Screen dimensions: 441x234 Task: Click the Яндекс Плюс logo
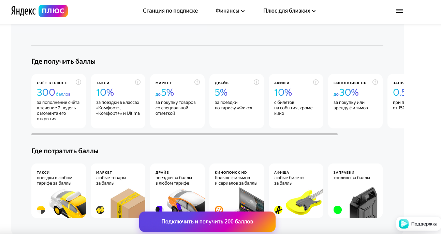(x=39, y=11)
